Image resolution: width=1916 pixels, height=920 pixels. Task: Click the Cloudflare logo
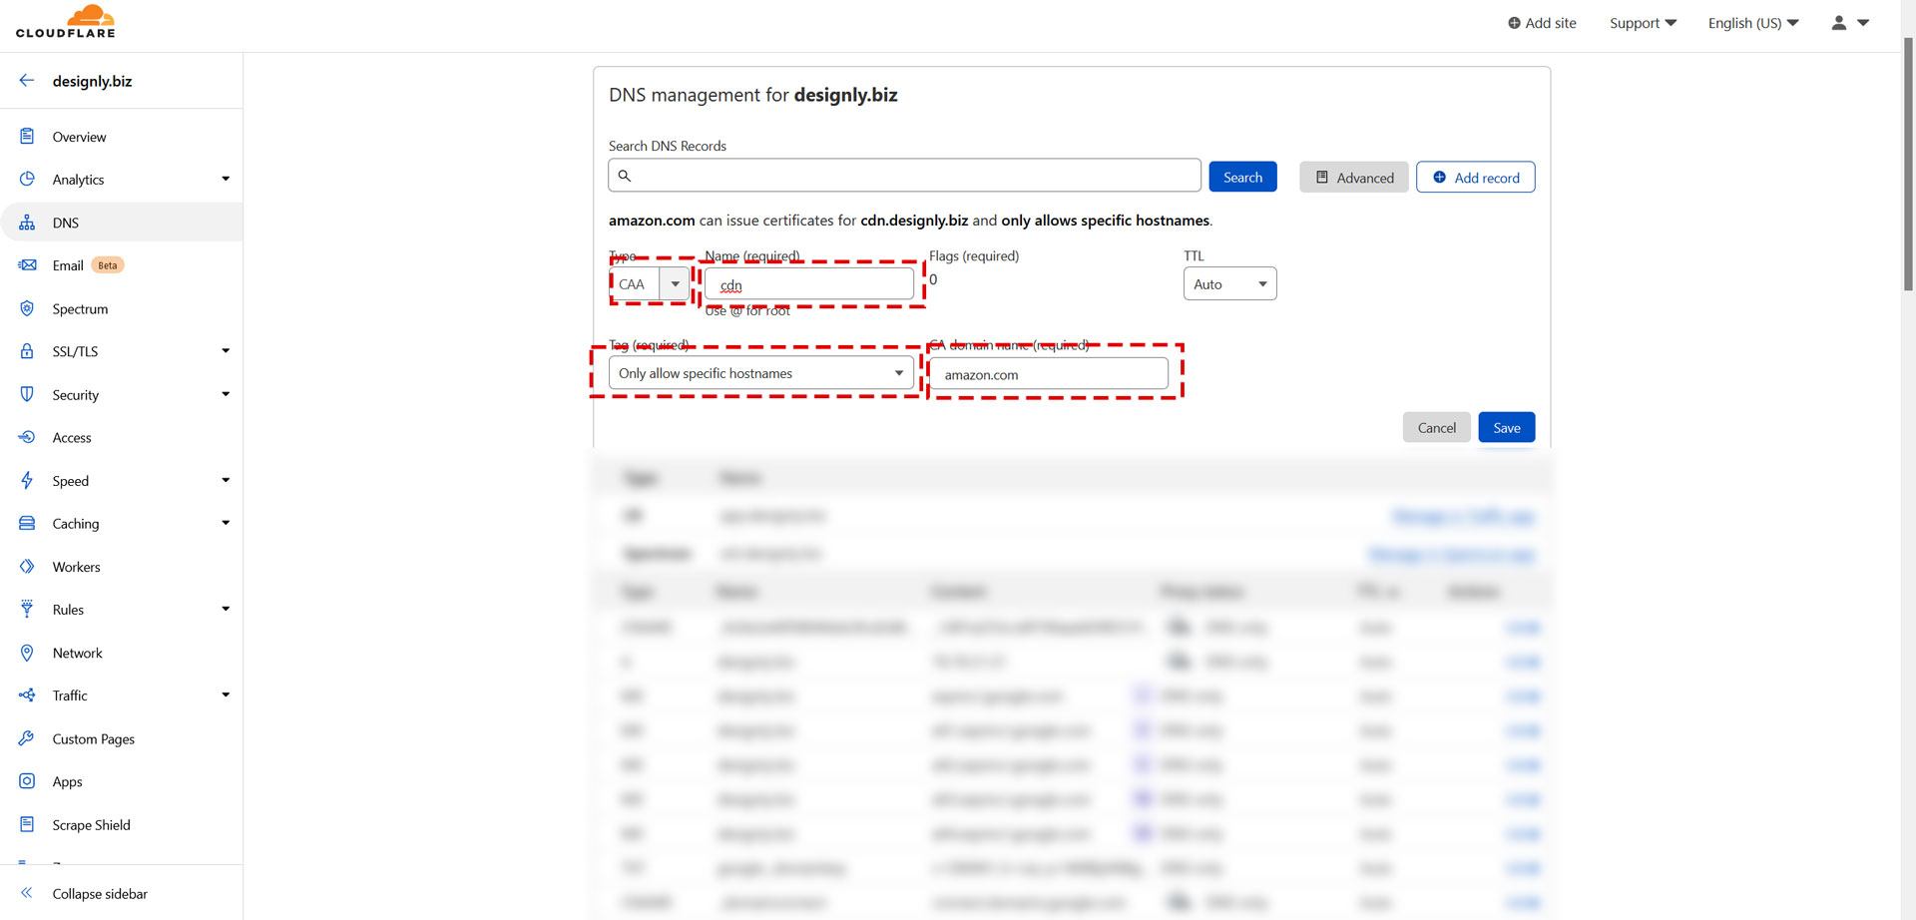[66, 22]
